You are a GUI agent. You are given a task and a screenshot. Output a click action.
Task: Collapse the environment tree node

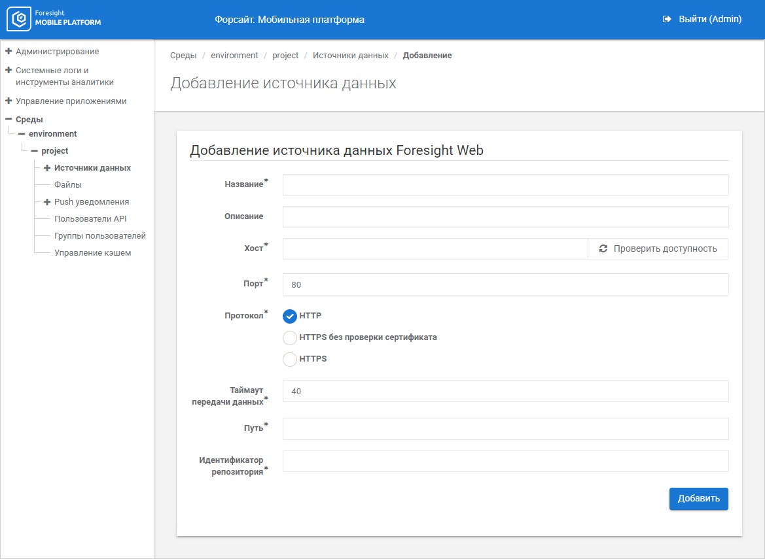[x=22, y=133]
